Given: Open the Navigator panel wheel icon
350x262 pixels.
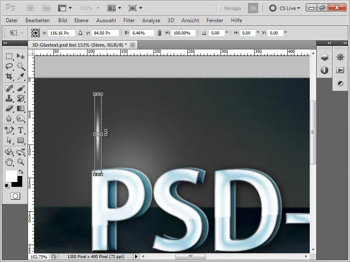Looking at the screenshot, I should (340, 57).
